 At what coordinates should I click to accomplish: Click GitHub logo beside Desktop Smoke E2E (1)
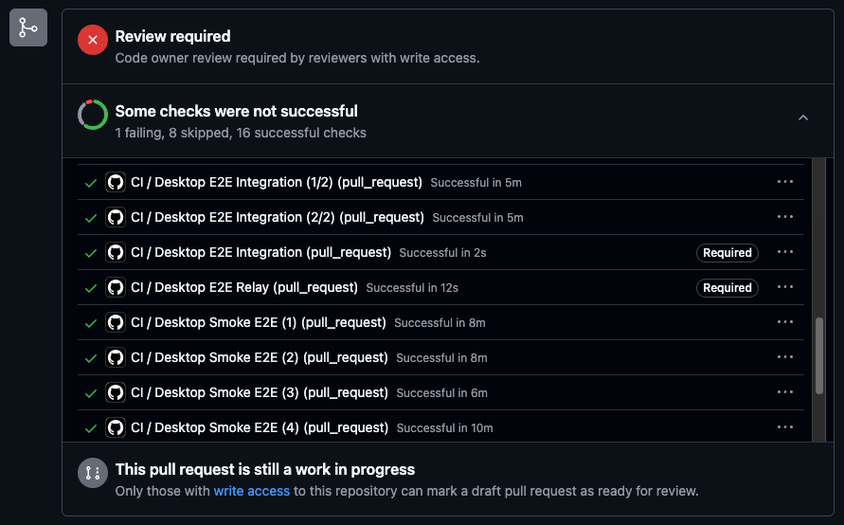(x=116, y=322)
